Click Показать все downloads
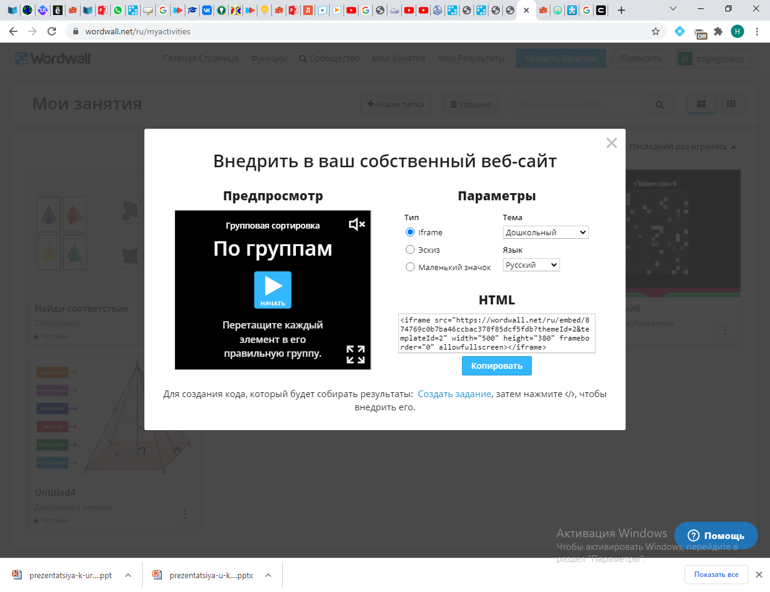This screenshot has height=592, width=770. [716, 575]
